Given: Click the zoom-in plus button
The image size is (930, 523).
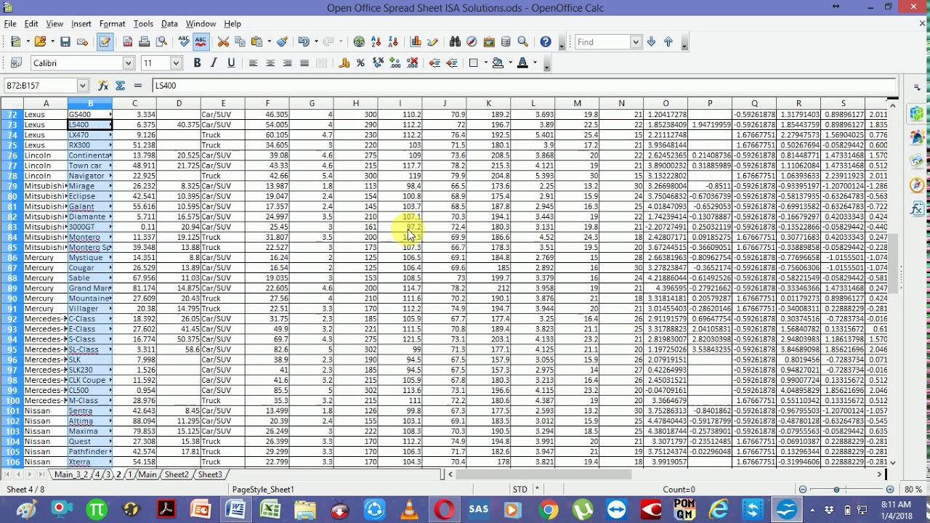Looking at the screenshot, I should click(x=890, y=490).
